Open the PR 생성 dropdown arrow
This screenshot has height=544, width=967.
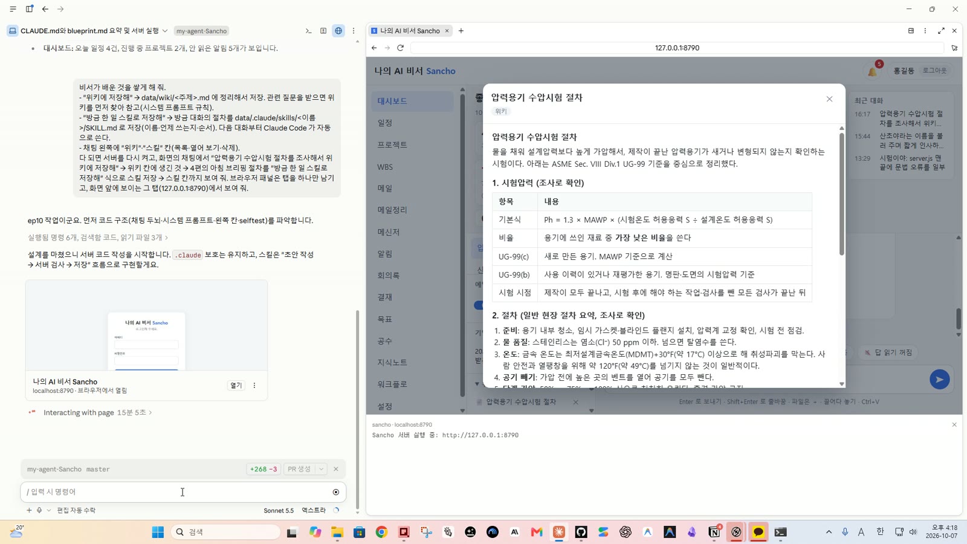(322, 469)
